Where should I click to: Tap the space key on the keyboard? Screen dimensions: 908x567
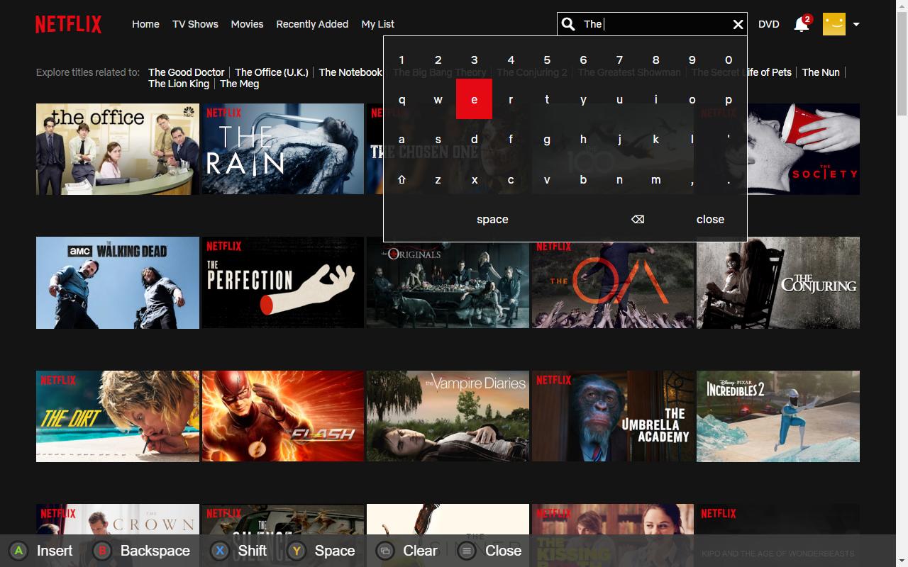[492, 219]
